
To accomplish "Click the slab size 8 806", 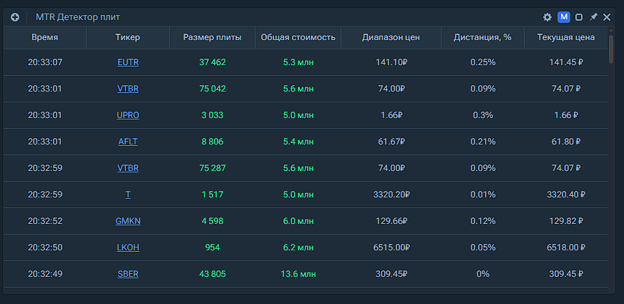I will (213, 142).
